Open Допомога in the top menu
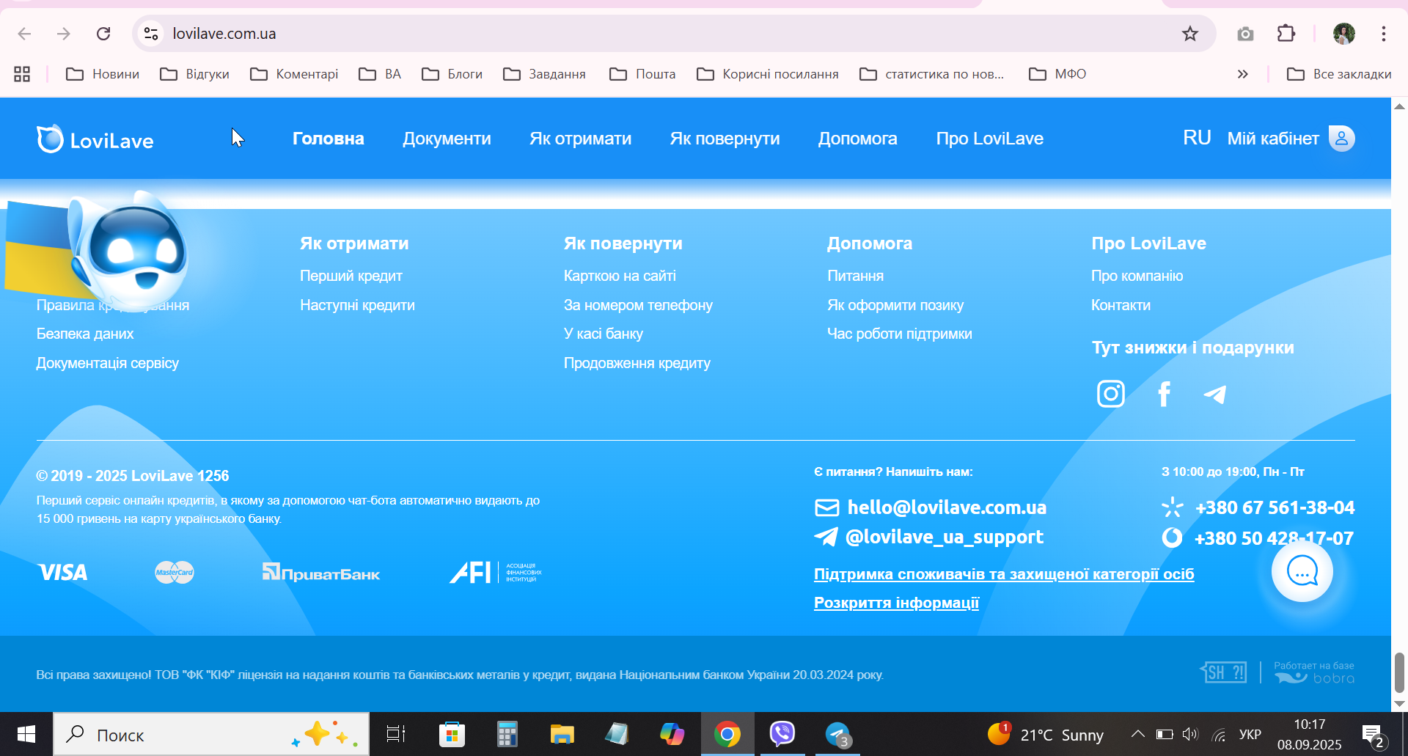The height and width of the screenshot is (756, 1408). coord(857,139)
